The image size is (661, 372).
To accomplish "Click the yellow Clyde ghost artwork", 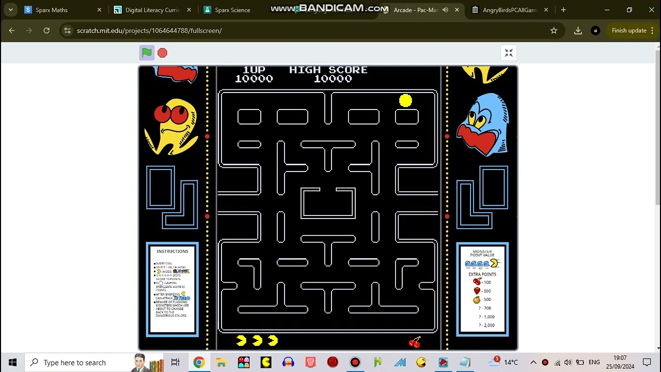I will (172, 127).
